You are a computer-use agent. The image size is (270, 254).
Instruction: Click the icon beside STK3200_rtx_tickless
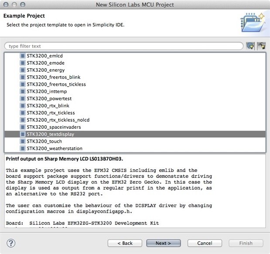click(x=22, y=113)
